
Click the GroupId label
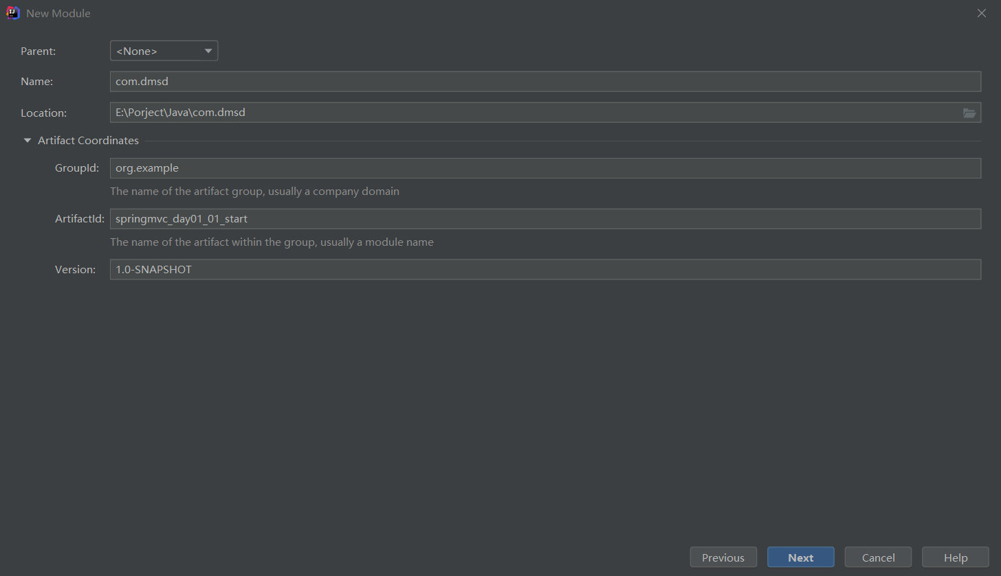click(x=77, y=168)
